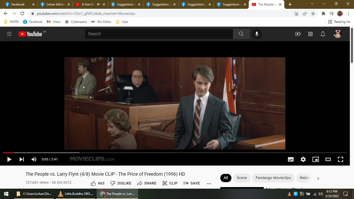Open the YouTube apps grid
Screen dimensions: 354x199
click(x=310, y=34)
